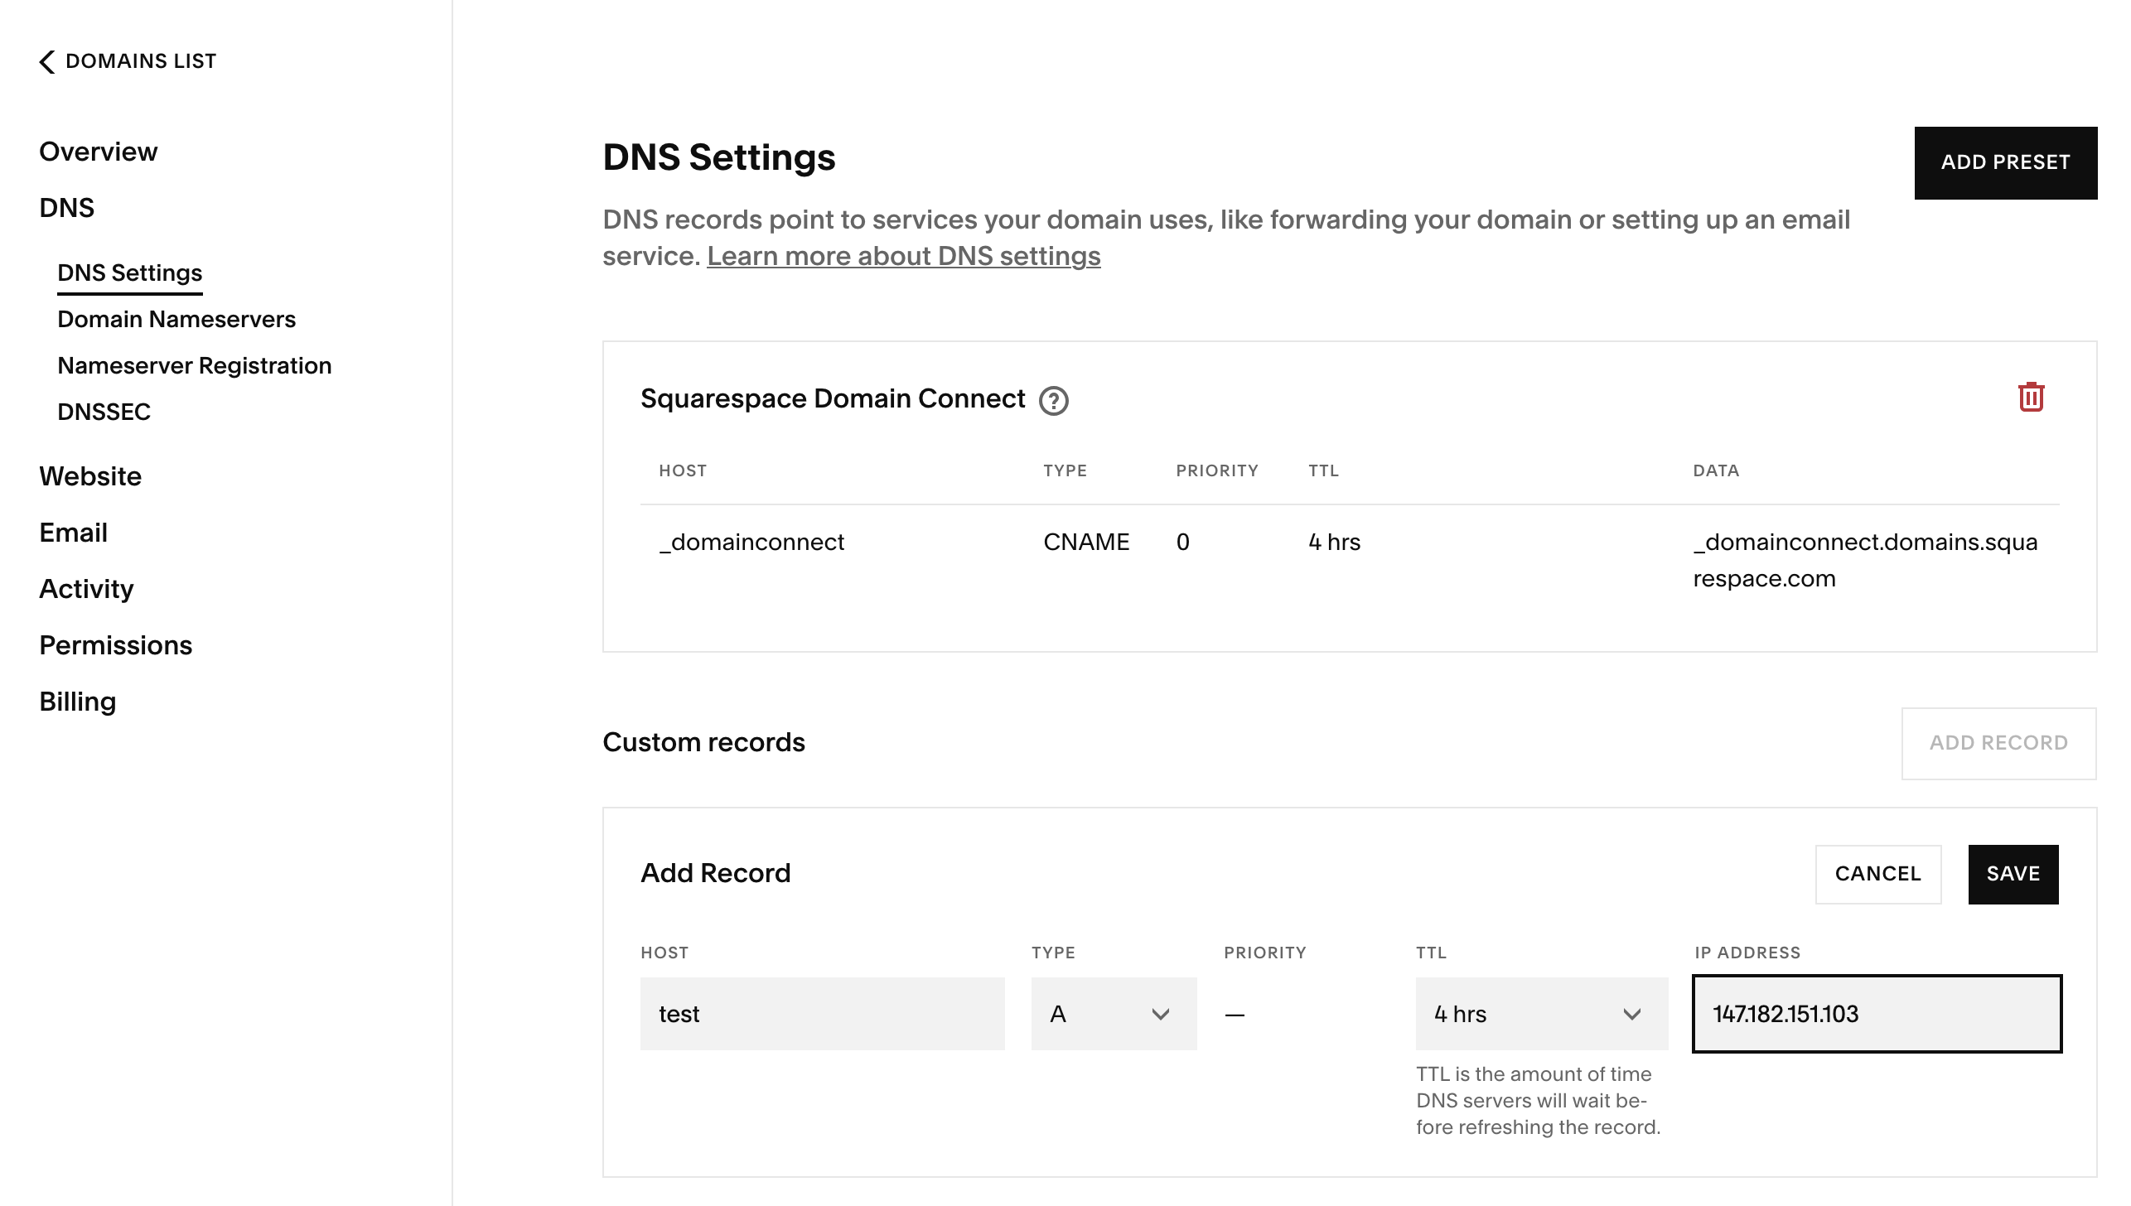The image size is (2131, 1206).
Task: Navigate to Domain Nameservers
Action: tap(176, 319)
